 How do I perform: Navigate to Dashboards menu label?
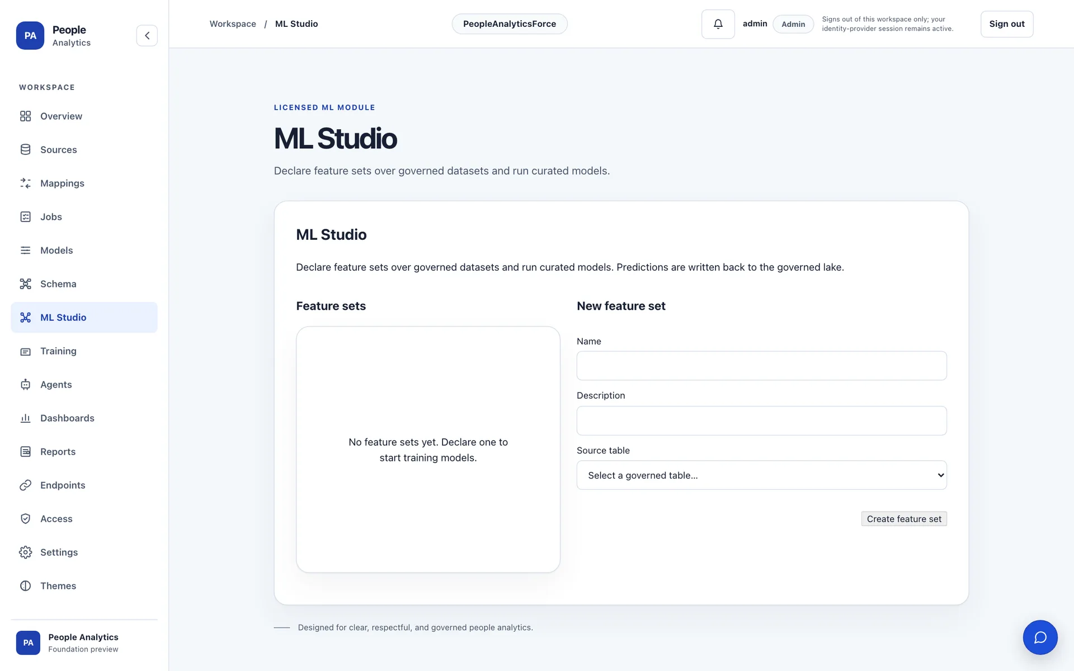coord(67,418)
